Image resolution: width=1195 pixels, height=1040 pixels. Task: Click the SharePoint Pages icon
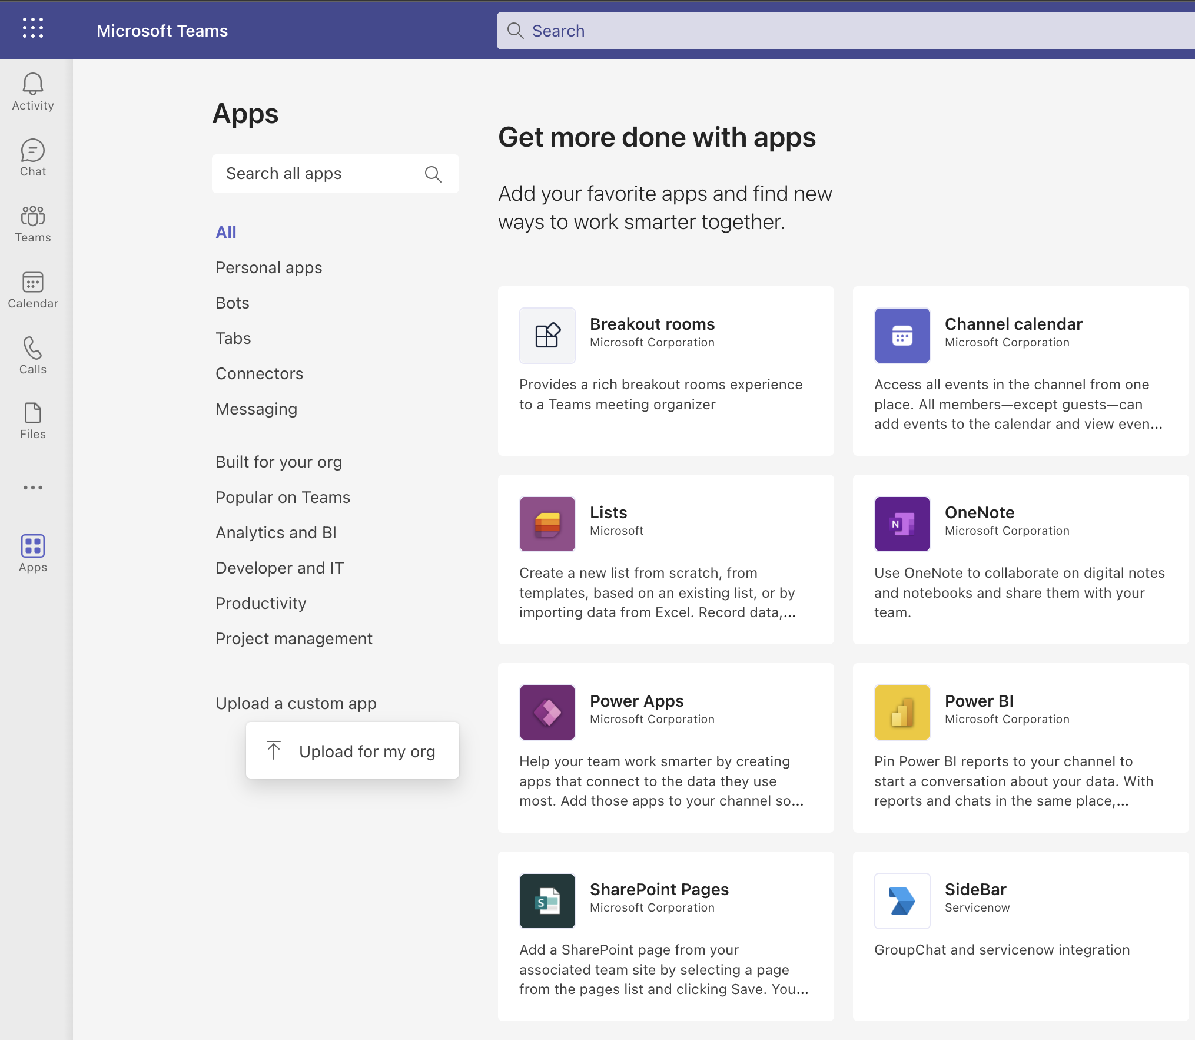547,901
